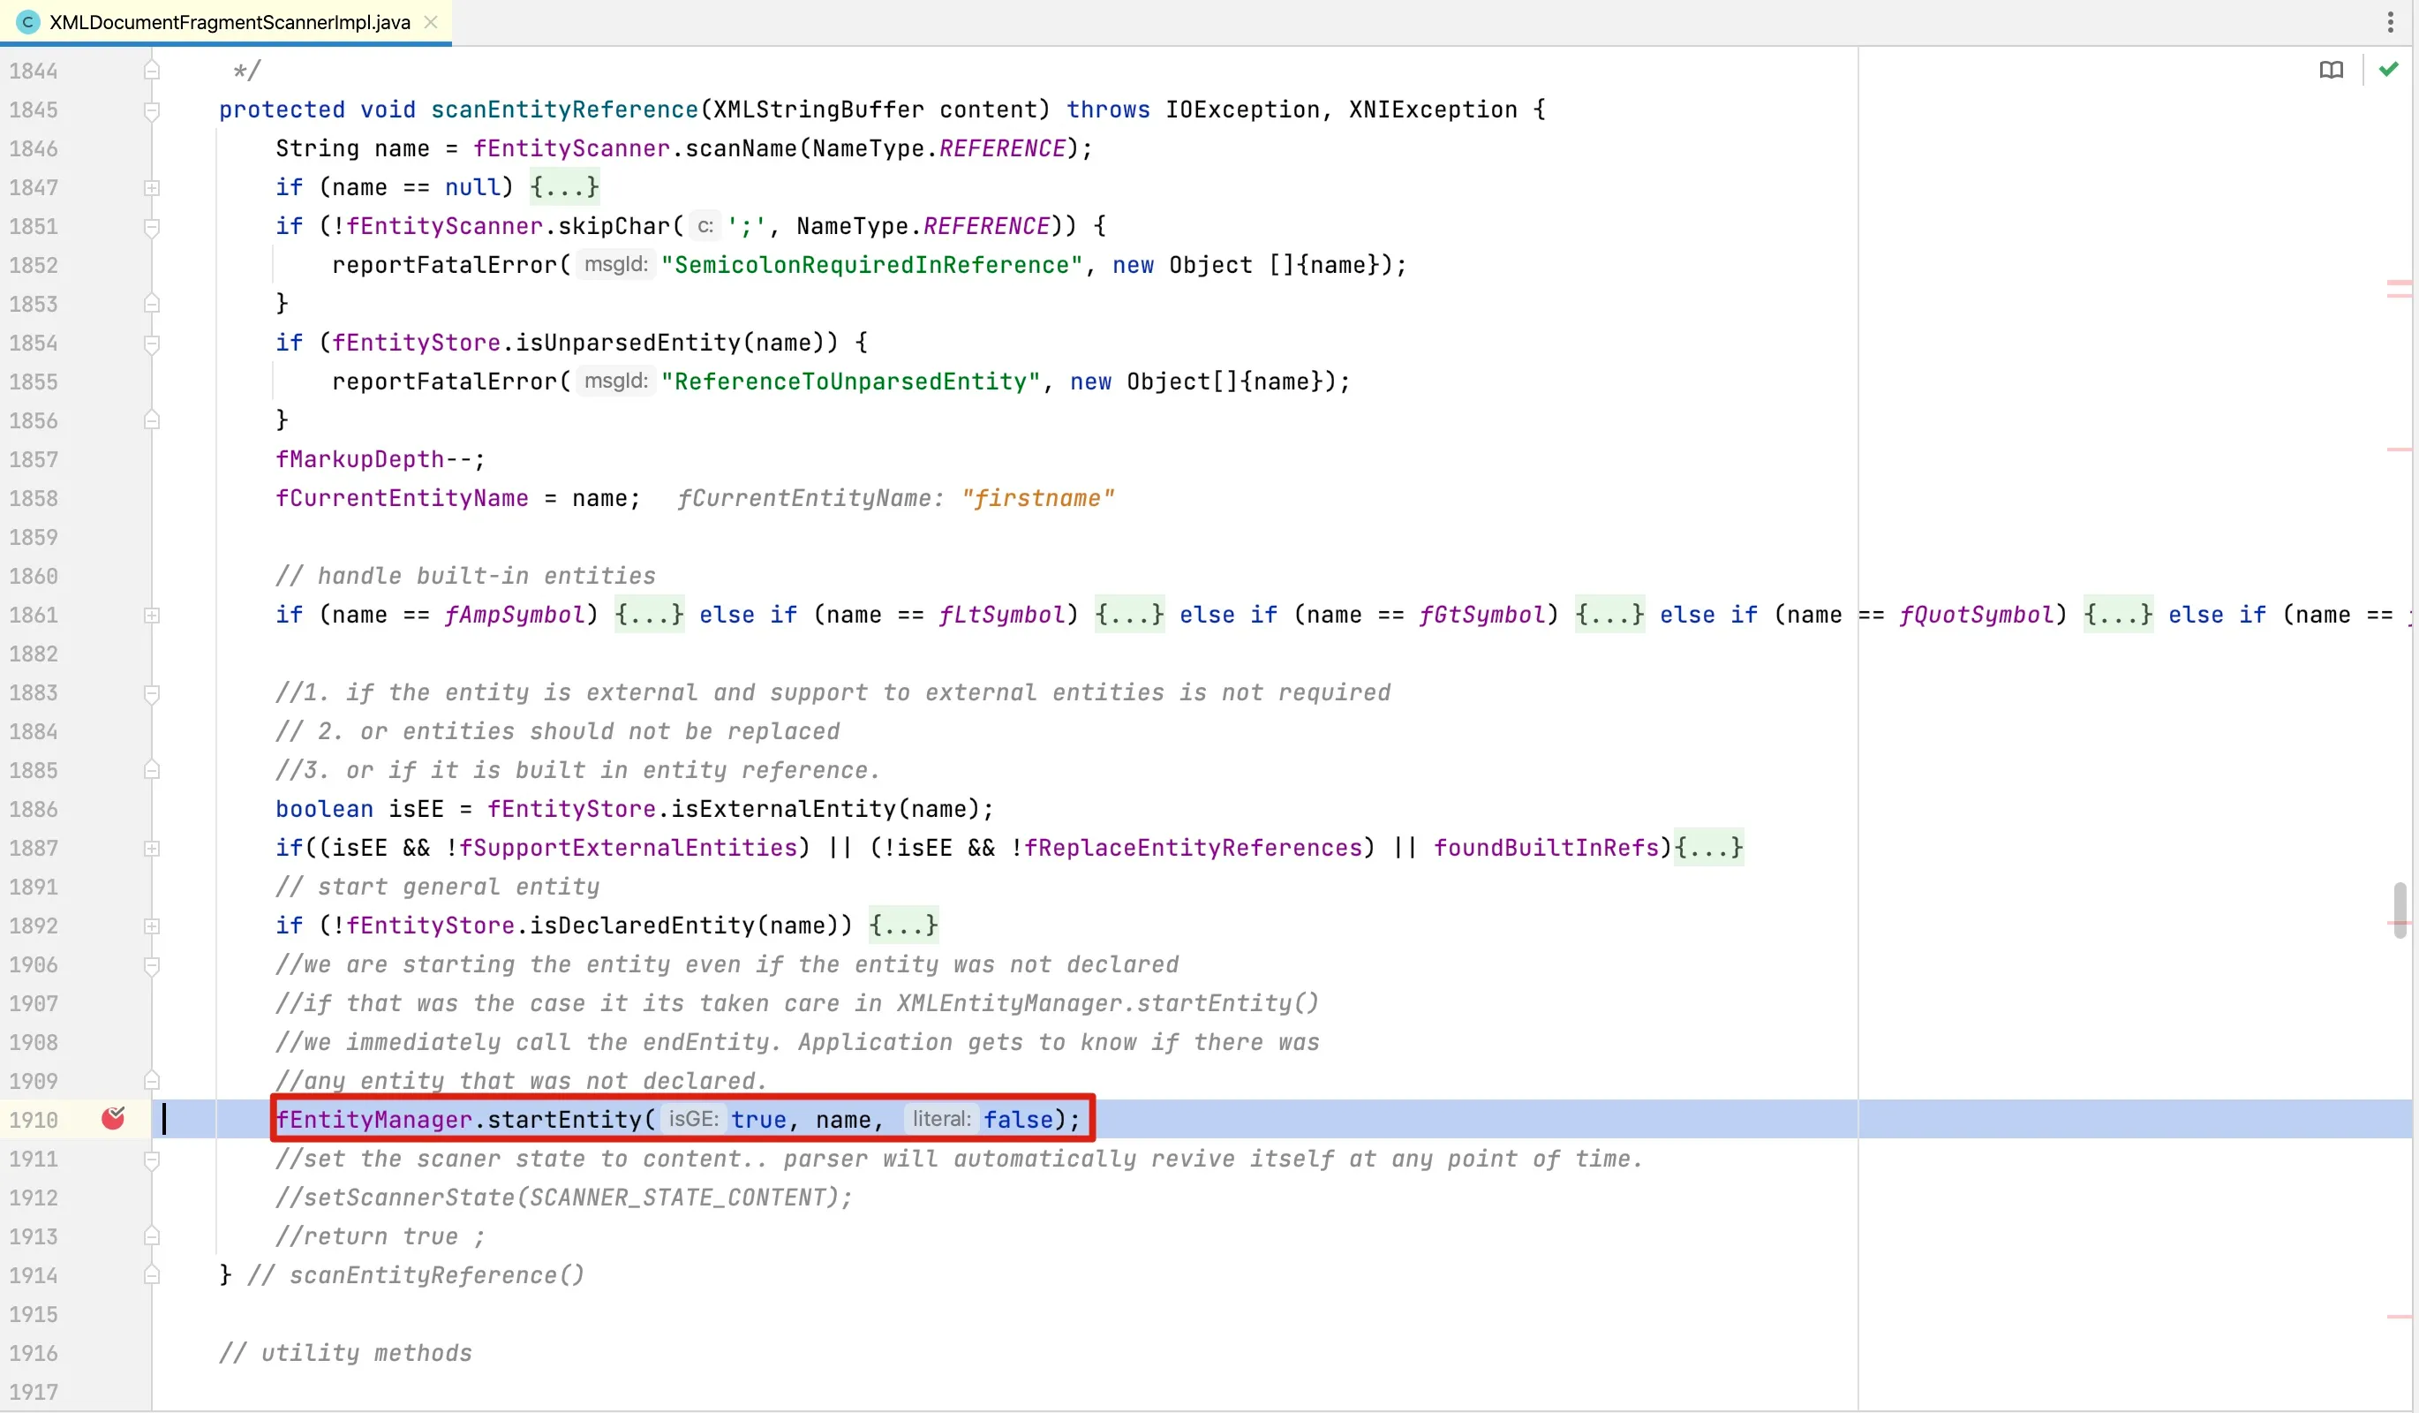
Task: Click the literal: parameter hint
Action: [941, 1119]
